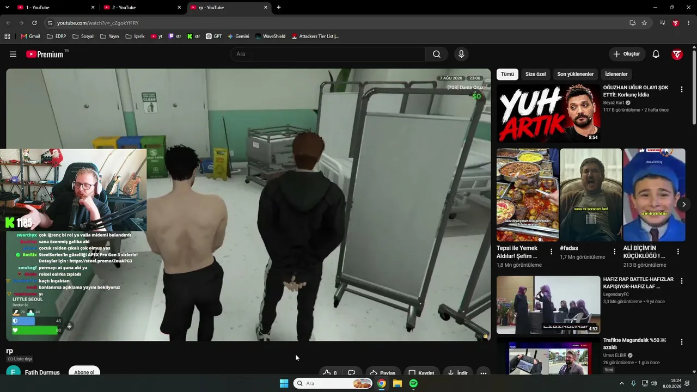Open the Gemini bookmark
Screen dimensions: 697x392
point(238,36)
